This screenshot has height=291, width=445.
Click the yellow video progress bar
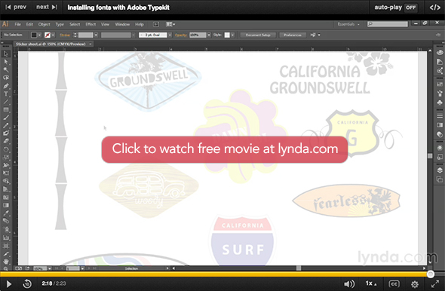tap(215, 274)
